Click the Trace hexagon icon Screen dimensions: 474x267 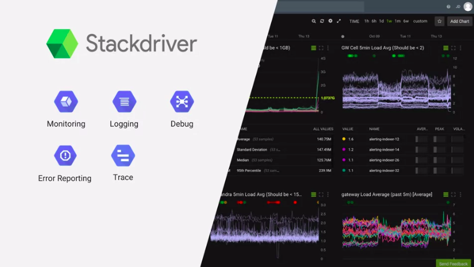point(123,155)
